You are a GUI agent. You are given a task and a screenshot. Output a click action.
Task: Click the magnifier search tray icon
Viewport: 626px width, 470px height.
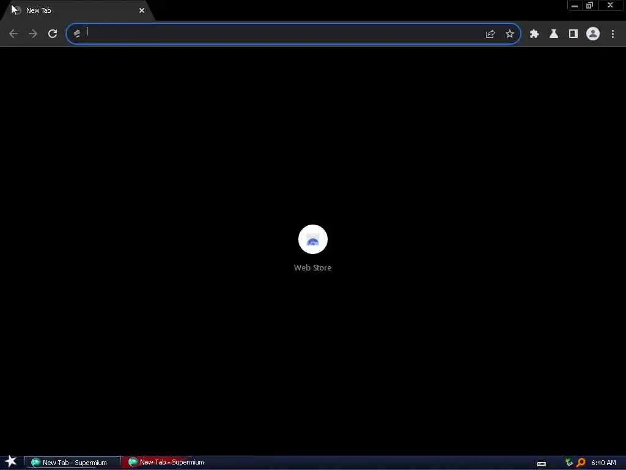pyautogui.click(x=581, y=463)
